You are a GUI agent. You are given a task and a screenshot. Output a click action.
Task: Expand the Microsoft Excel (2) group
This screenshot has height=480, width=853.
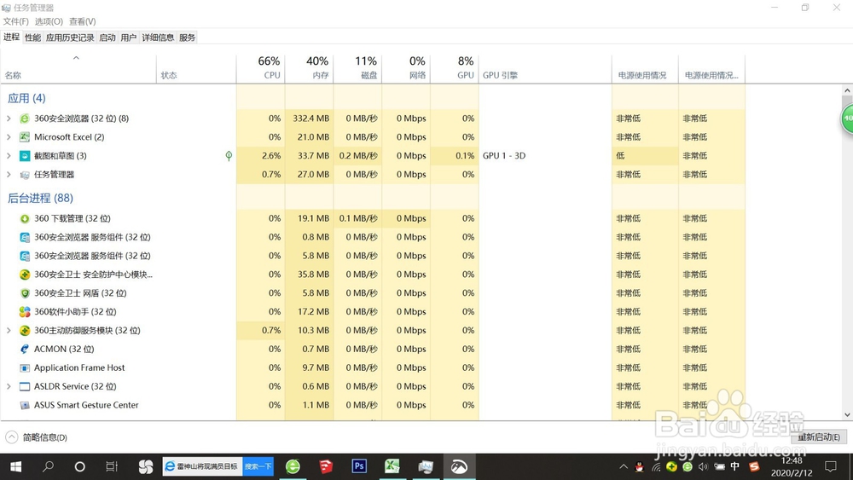coord(9,137)
